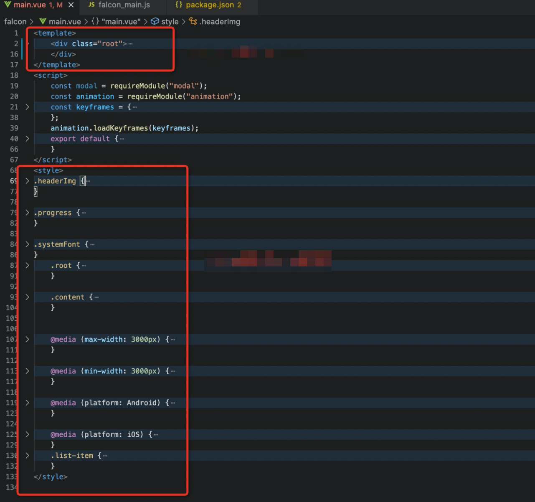This screenshot has width=535, height=502.
Task: Switch to the falcon_main.js tab
Action: [119, 5]
